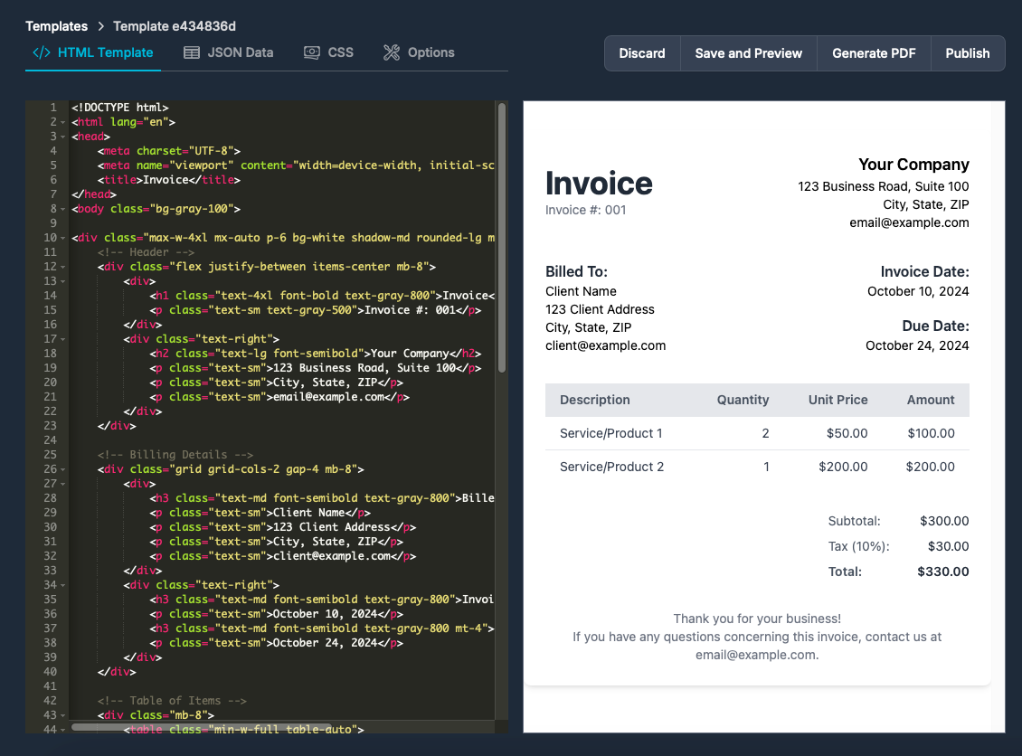The height and width of the screenshot is (756, 1022).
Task: Click the code brackets icon beside HTML Template
Action: (x=42, y=52)
